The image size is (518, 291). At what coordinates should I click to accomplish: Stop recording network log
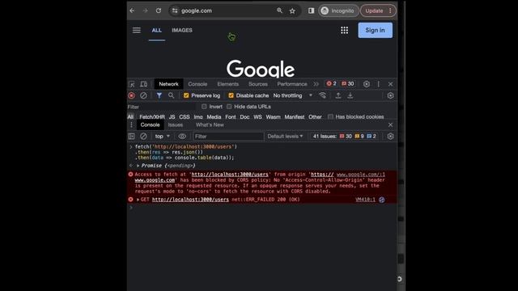tap(131, 95)
